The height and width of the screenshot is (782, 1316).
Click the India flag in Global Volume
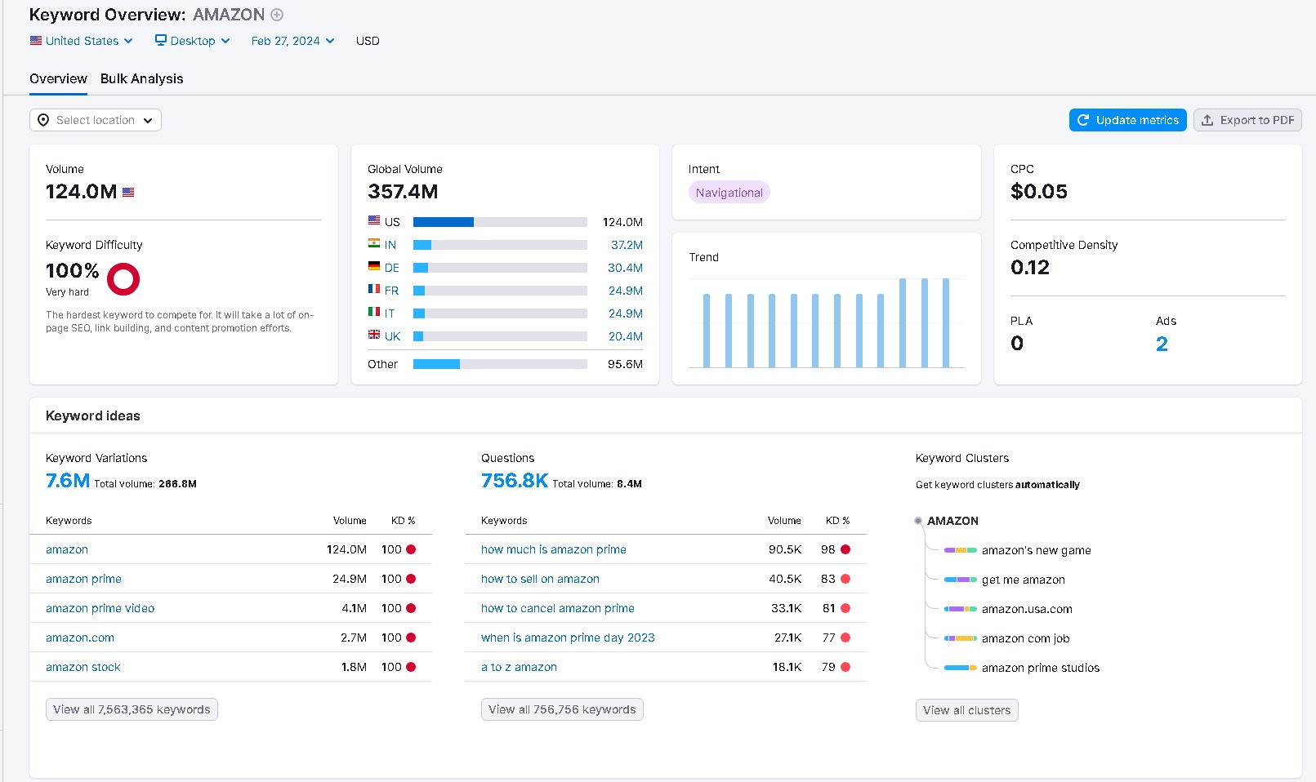374,244
